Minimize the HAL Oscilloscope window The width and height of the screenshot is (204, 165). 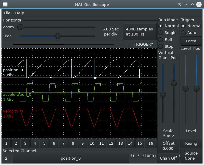point(186,5)
